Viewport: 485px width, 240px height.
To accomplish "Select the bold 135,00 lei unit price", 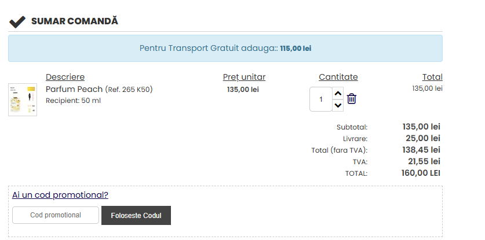I will (243, 90).
